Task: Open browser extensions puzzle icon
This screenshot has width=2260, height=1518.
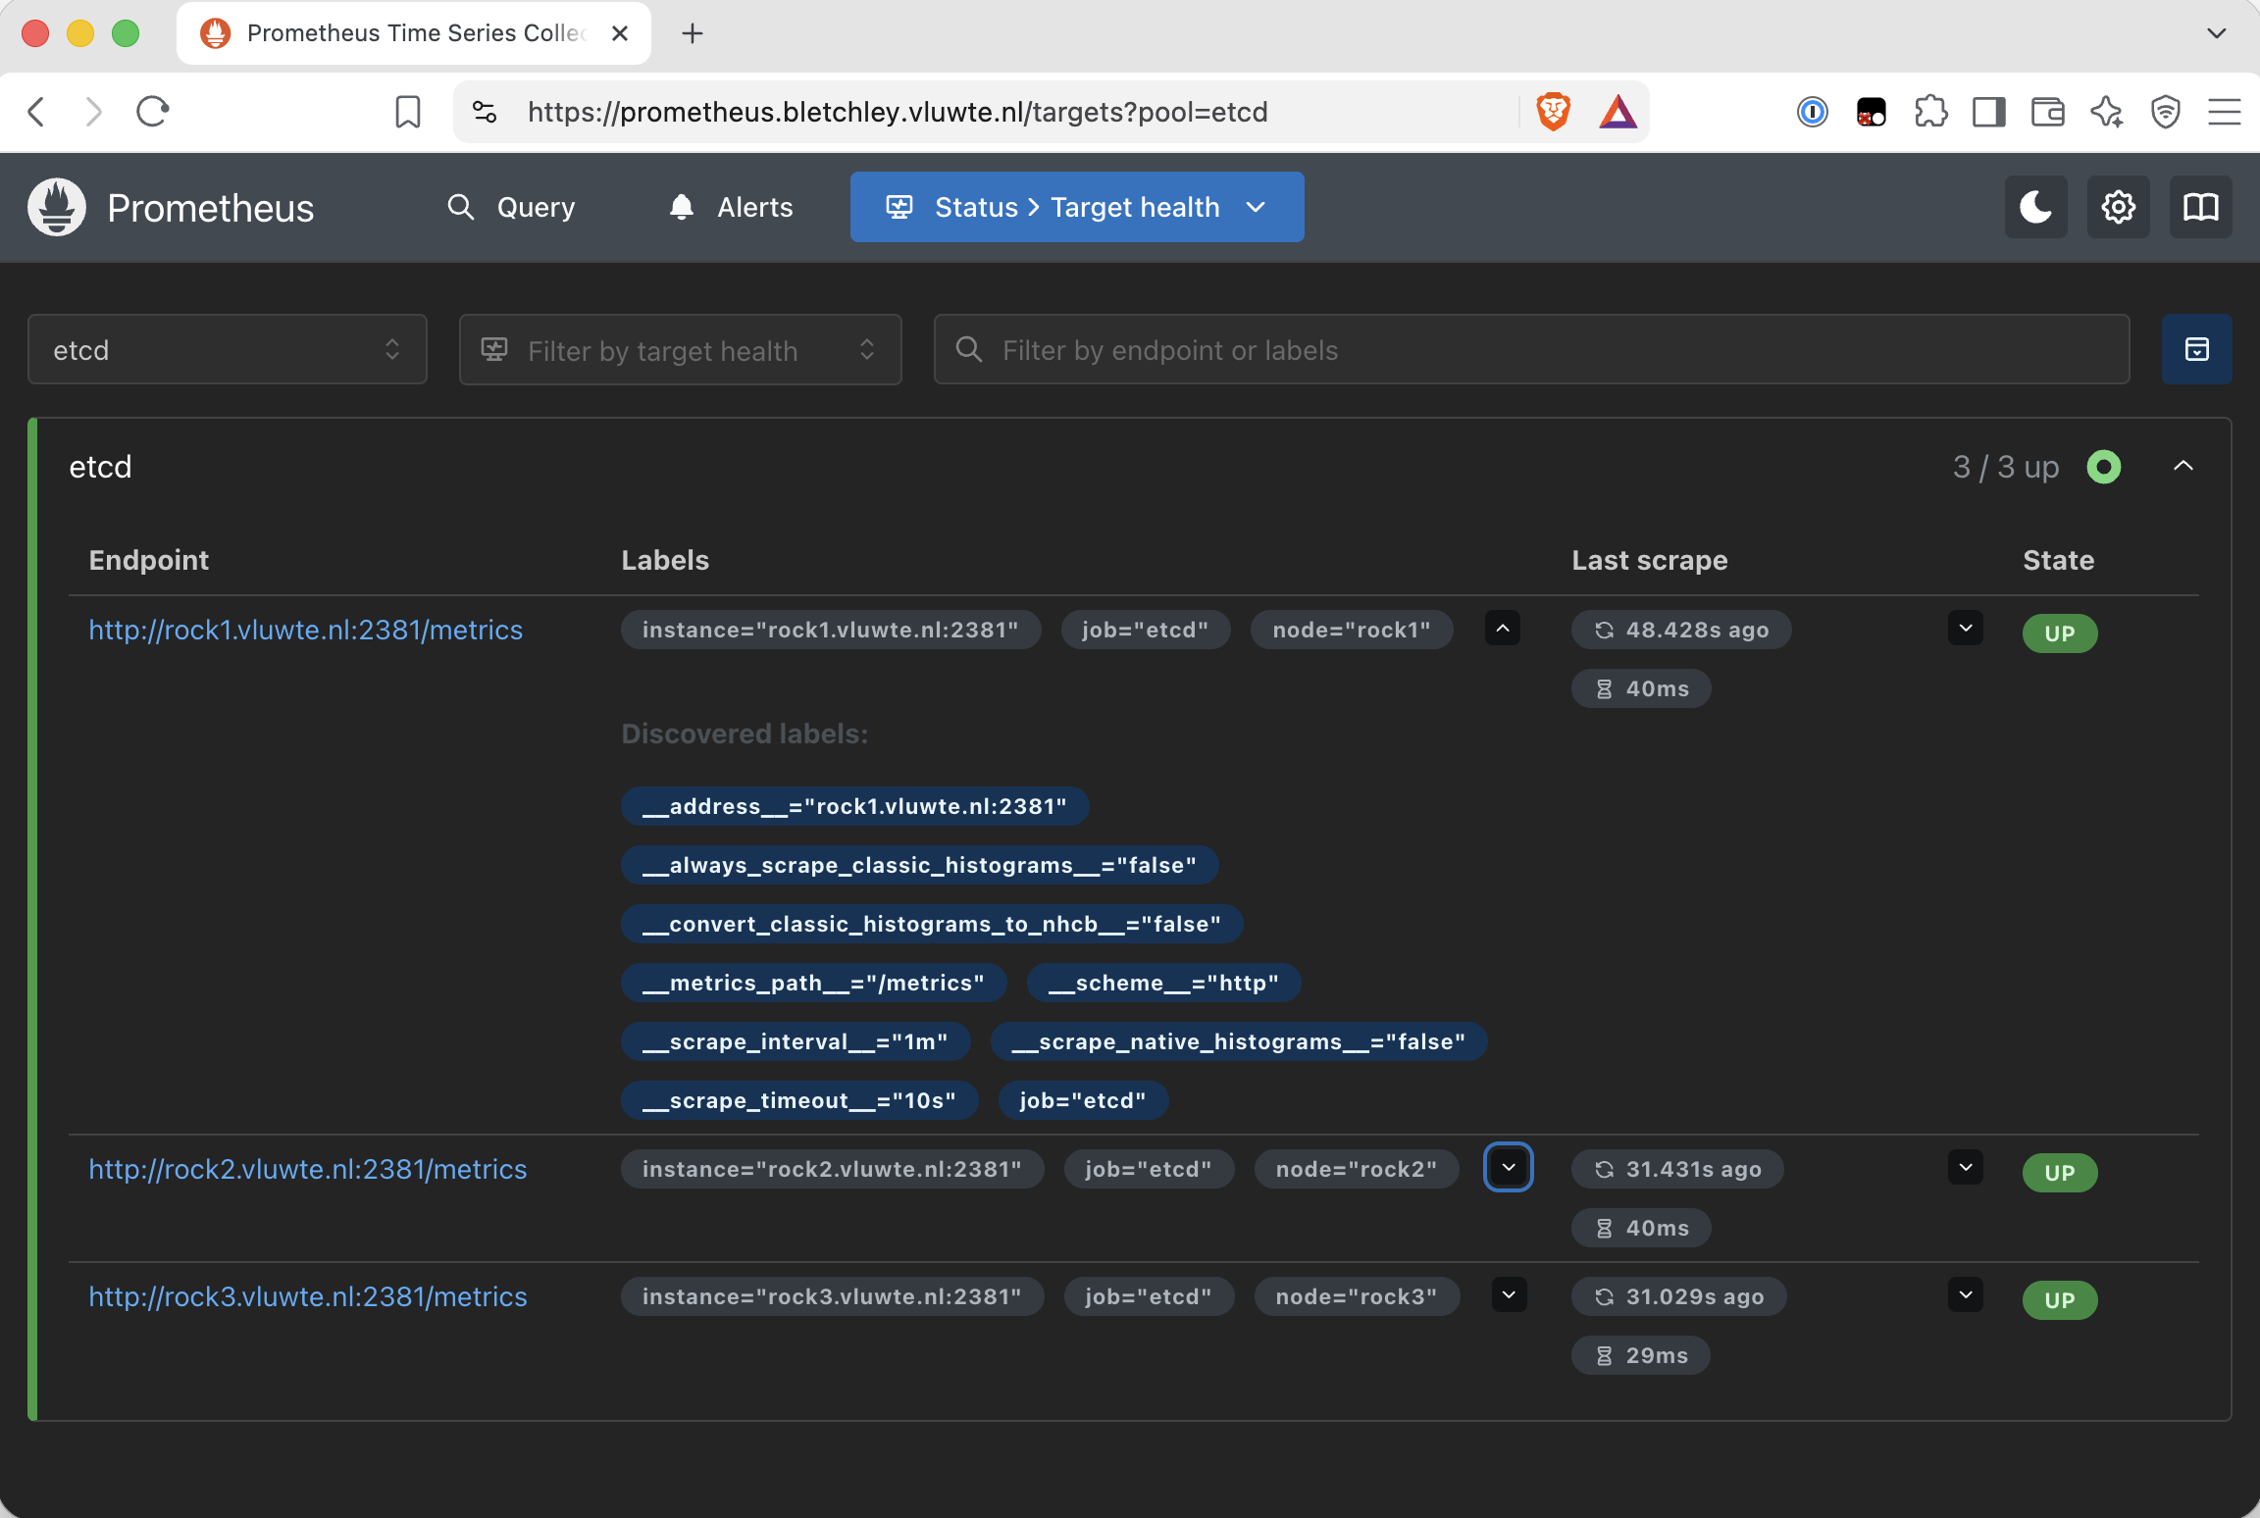Action: 1929,112
